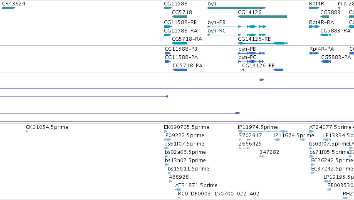The width and height of the screenshot is (354, 200).
Task: Select the Rpt4R-RA transcript label
Action: 322,22
